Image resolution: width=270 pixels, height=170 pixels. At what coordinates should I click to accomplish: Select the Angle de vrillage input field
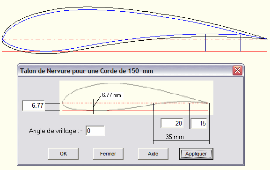pyautogui.click(x=95, y=131)
